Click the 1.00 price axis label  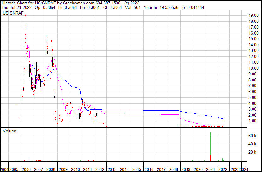click(253, 121)
